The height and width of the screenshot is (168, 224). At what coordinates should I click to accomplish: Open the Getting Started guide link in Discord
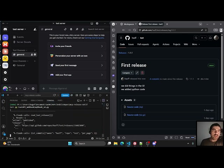94,38
